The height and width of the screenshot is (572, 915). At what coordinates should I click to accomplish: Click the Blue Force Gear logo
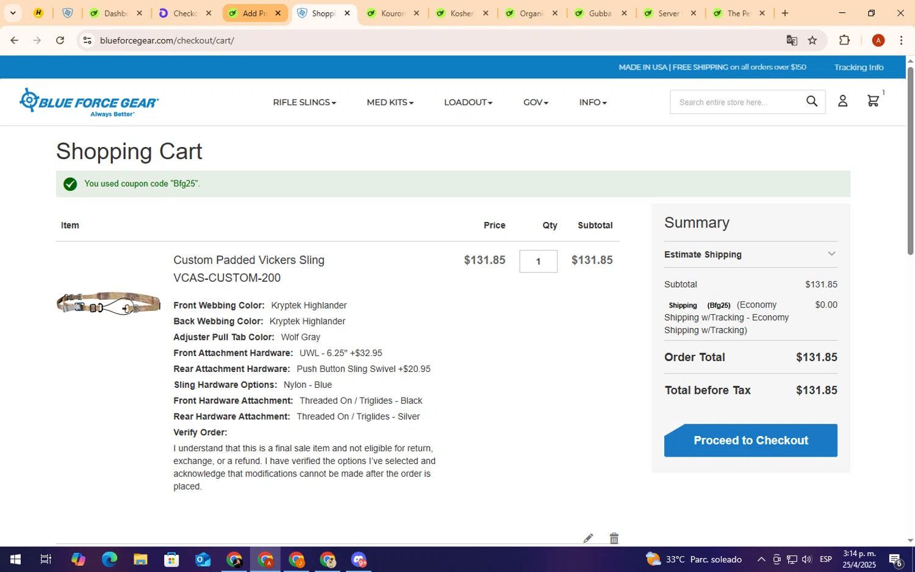(x=89, y=102)
